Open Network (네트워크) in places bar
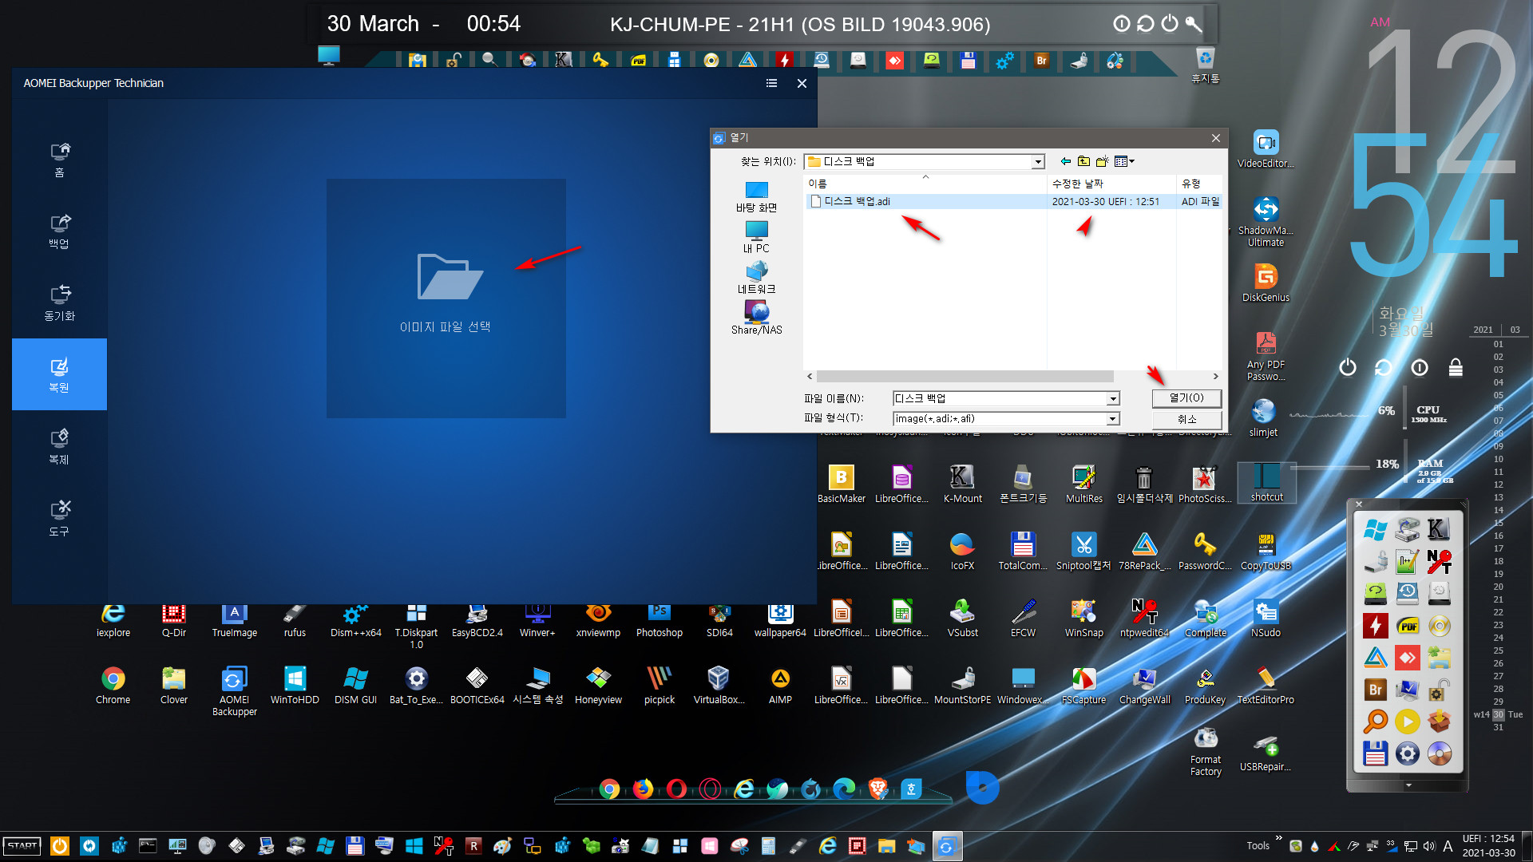Viewport: 1533px width, 862px height. (x=756, y=278)
